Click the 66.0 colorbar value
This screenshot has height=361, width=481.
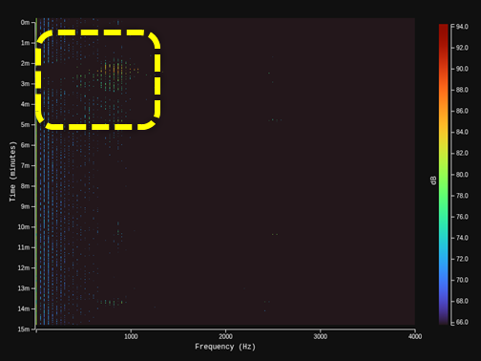(x=462, y=322)
